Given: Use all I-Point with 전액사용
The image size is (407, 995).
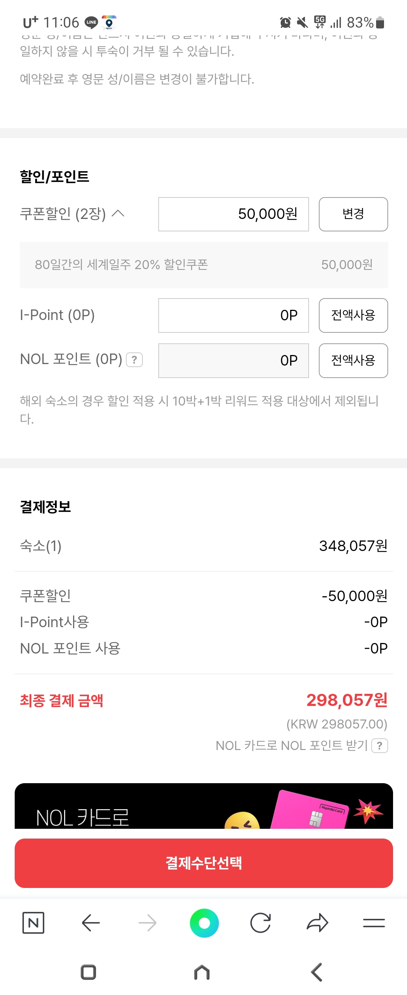Looking at the screenshot, I should (353, 315).
